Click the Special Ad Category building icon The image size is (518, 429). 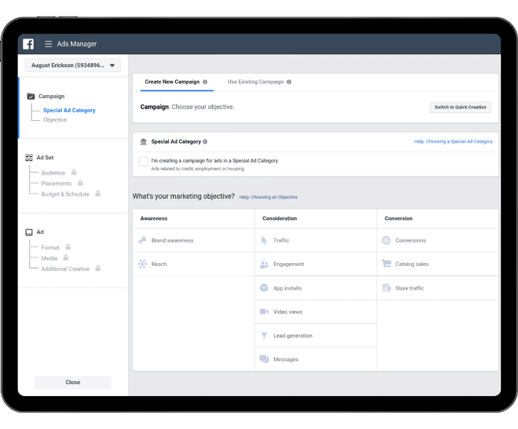(x=143, y=142)
